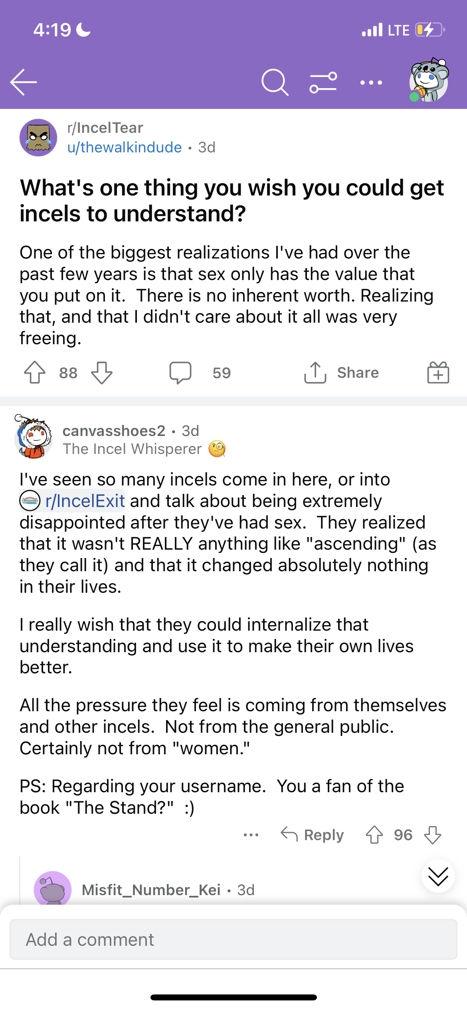Open your profile avatar in the header
This screenshot has width=467, height=1010.
[429, 80]
